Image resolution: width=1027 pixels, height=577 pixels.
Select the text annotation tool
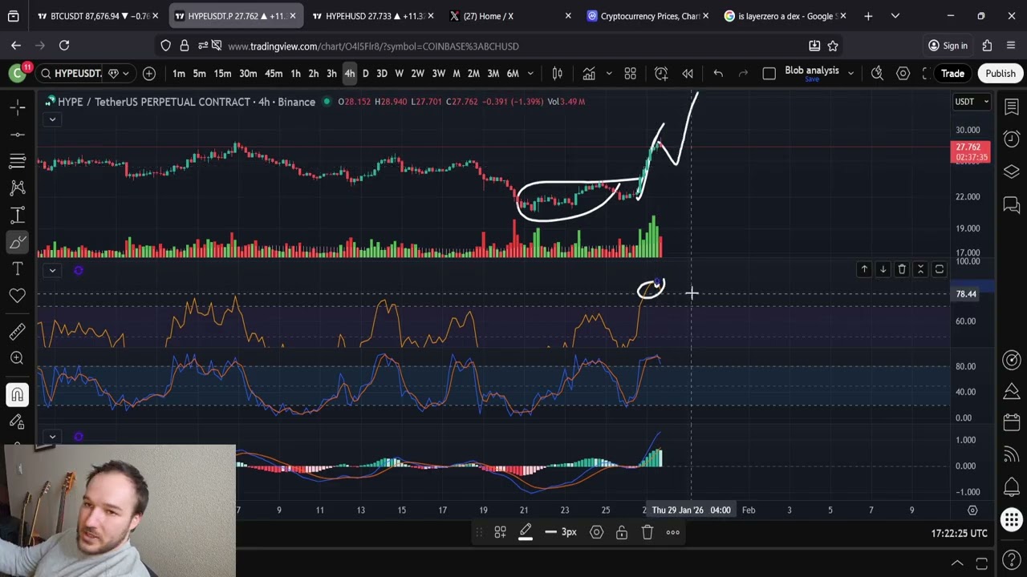point(18,268)
